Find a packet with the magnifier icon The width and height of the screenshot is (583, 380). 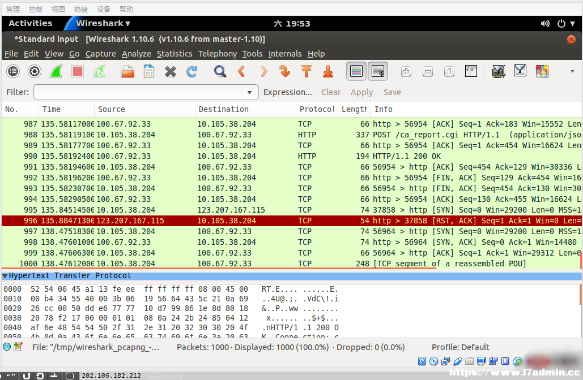[220, 71]
